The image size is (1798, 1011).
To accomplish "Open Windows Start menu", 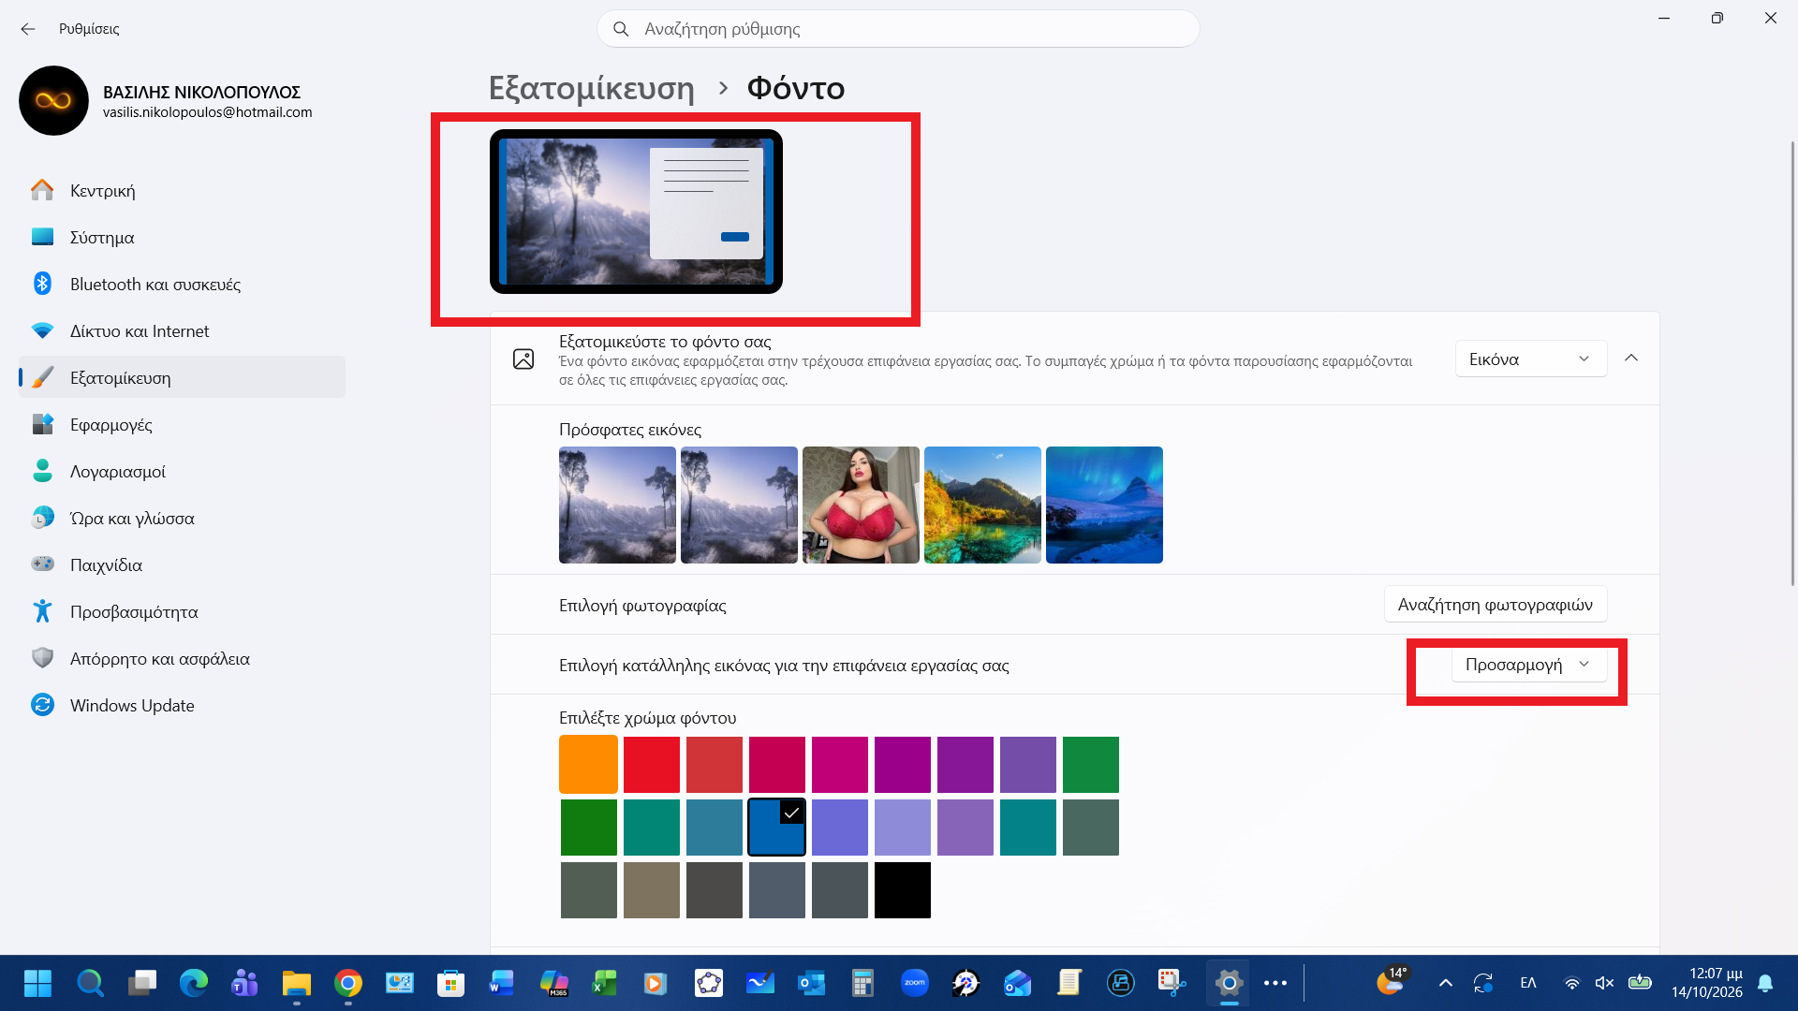I will coord(37,983).
